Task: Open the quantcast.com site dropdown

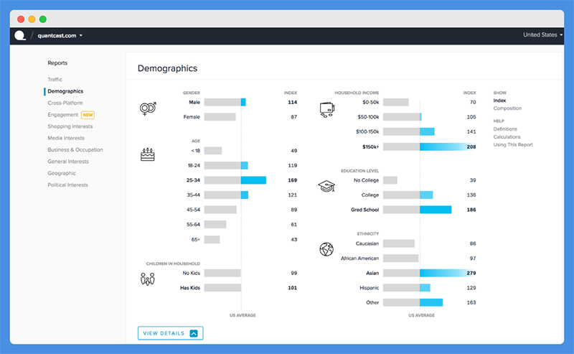Action: [60, 36]
